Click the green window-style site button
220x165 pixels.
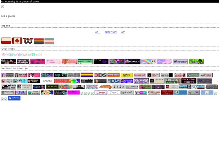(x=85, y=62)
